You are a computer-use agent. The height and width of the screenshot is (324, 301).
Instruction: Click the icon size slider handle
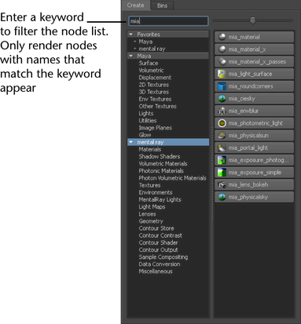(253, 20)
